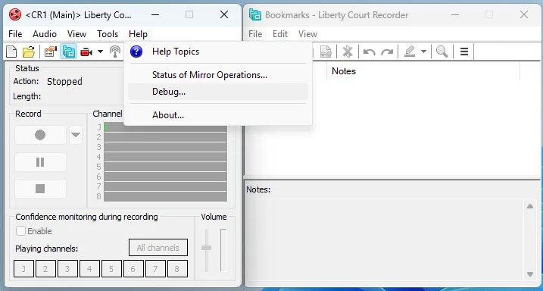Click the Bookmarks window title bar icon
The width and height of the screenshot is (543, 291).
255,14
